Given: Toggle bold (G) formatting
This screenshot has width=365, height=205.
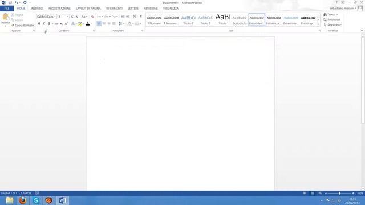Looking at the screenshot, I should pyautogui.click(x=39, y=24).
